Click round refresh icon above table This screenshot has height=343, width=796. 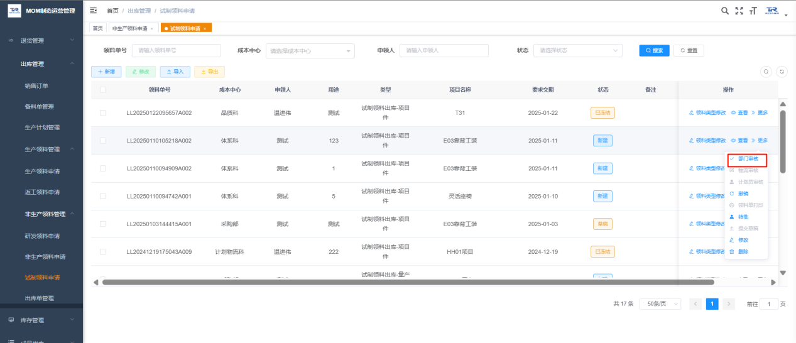point(782,72)
